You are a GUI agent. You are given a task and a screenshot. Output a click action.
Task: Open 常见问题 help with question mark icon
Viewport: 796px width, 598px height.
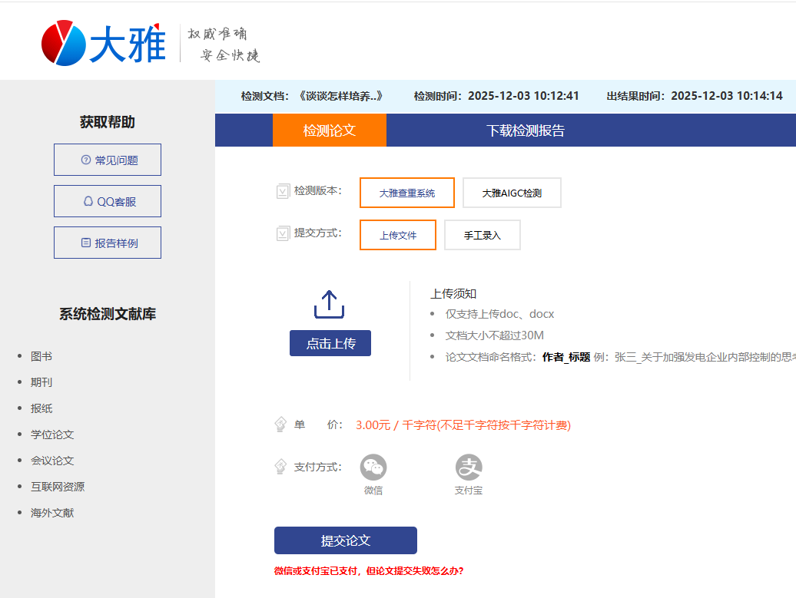(x=107, y=160)
